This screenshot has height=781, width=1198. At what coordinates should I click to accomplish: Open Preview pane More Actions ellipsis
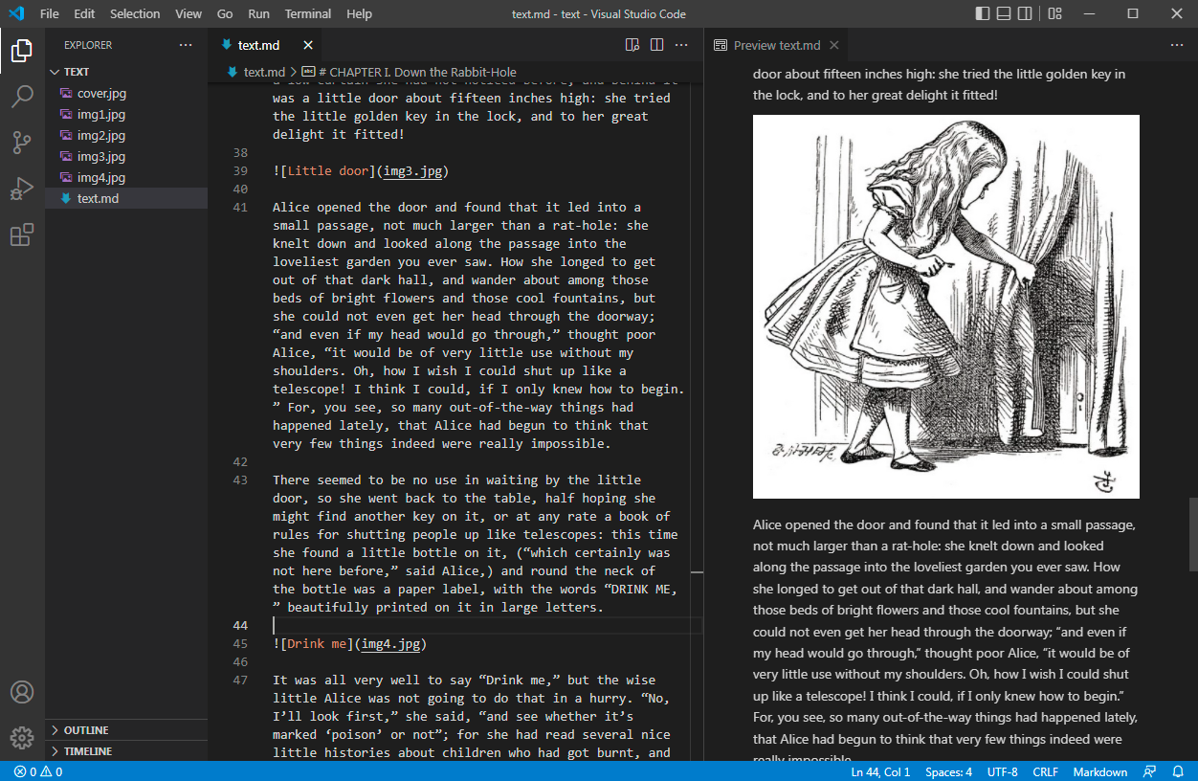(1177, 45)
